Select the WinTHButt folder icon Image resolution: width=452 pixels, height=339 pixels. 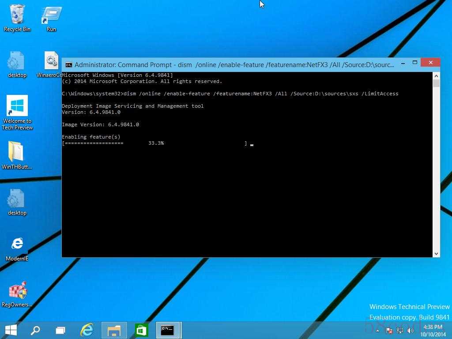click(17, 155)
